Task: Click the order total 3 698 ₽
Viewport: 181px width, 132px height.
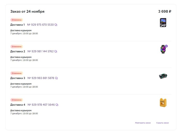Action: 165,11
